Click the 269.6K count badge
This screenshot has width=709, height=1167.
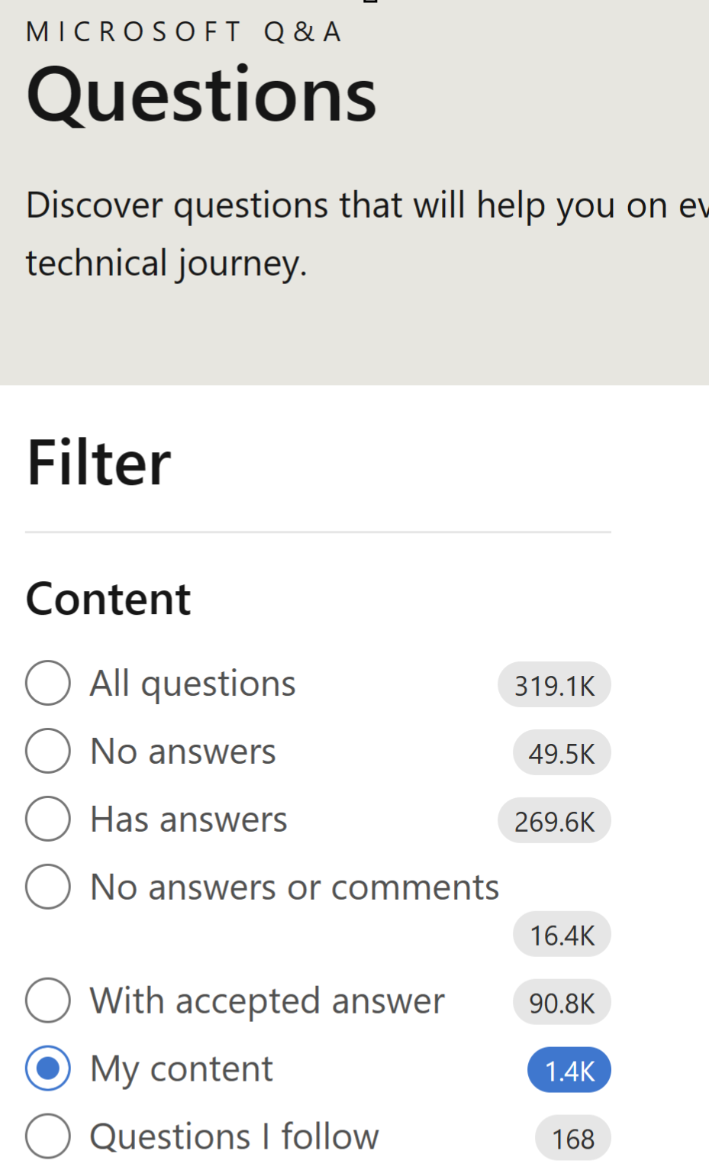tap(554, 821)
